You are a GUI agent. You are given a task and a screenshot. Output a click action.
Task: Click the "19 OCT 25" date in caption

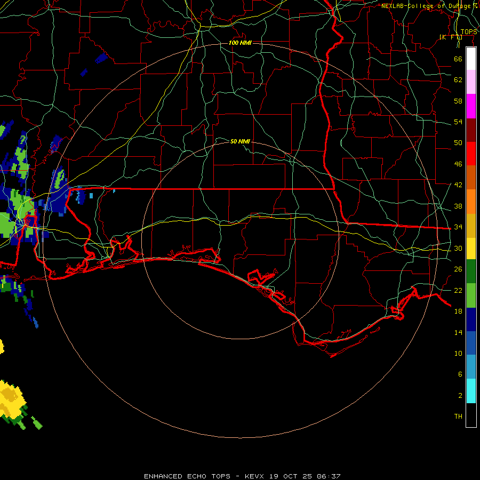(x=291, y=476)
